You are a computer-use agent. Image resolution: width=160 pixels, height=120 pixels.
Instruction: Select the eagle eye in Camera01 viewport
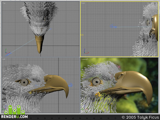pos(96,81)
